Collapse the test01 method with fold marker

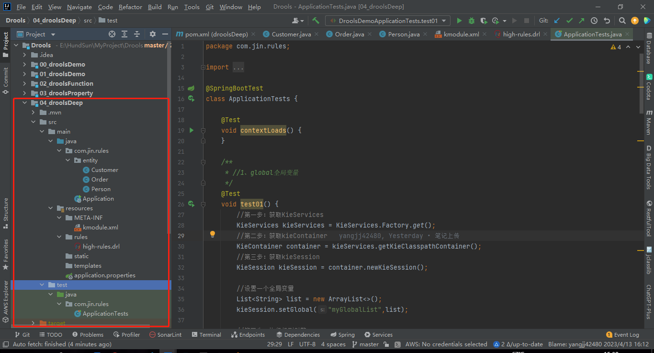pyautogui.click(x=203, y=204)
